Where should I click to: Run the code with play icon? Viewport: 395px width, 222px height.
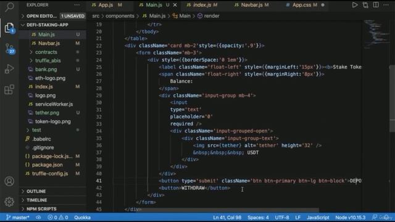point(355,5)
